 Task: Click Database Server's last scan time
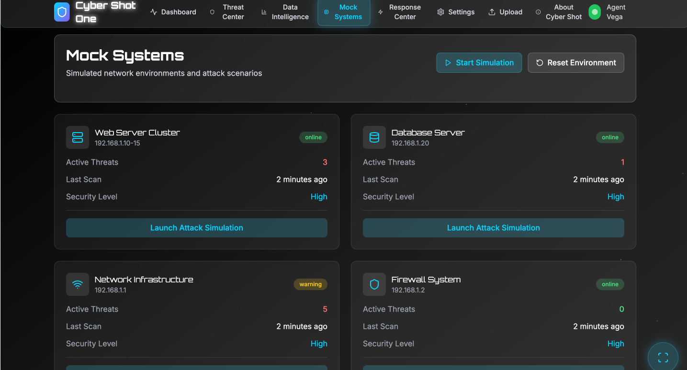click(x=599, y=179)
